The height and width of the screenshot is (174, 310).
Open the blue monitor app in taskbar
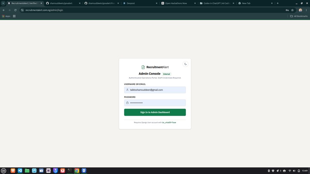click(x=34, y=171)
